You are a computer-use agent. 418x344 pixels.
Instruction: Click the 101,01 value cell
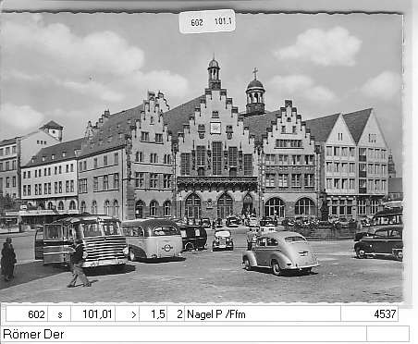pyautogui.click(x=93, y=314)
